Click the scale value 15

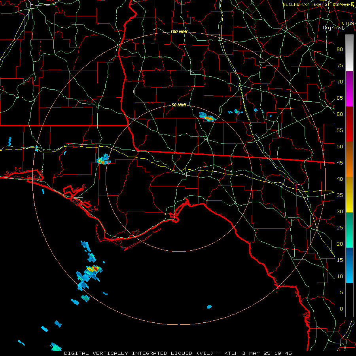[340, 260]
